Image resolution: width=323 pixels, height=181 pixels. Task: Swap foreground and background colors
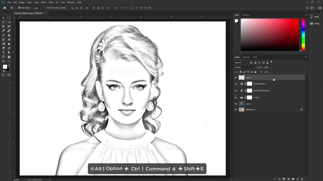9,65
